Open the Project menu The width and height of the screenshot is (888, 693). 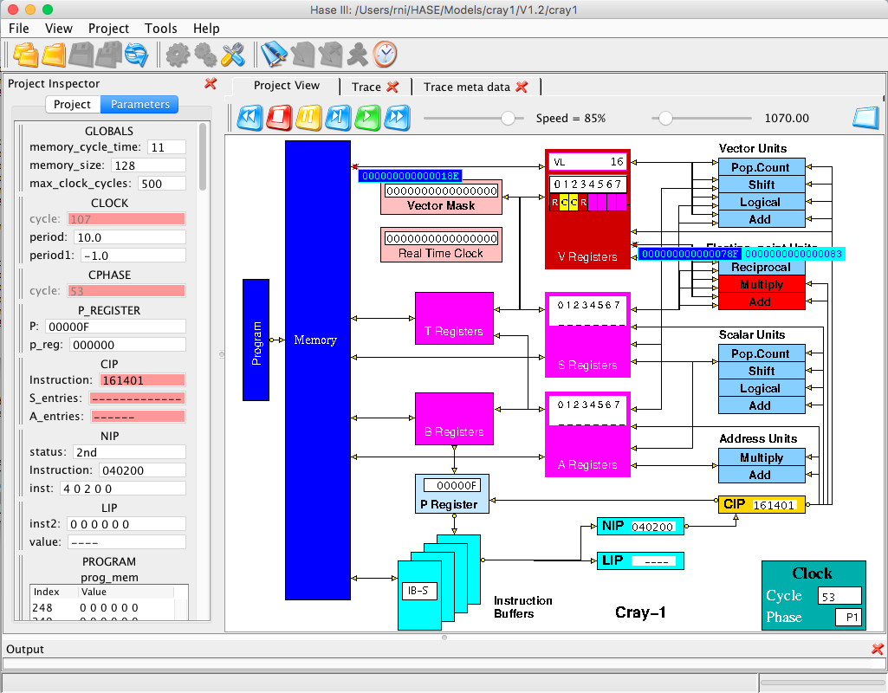pos(109,29)
